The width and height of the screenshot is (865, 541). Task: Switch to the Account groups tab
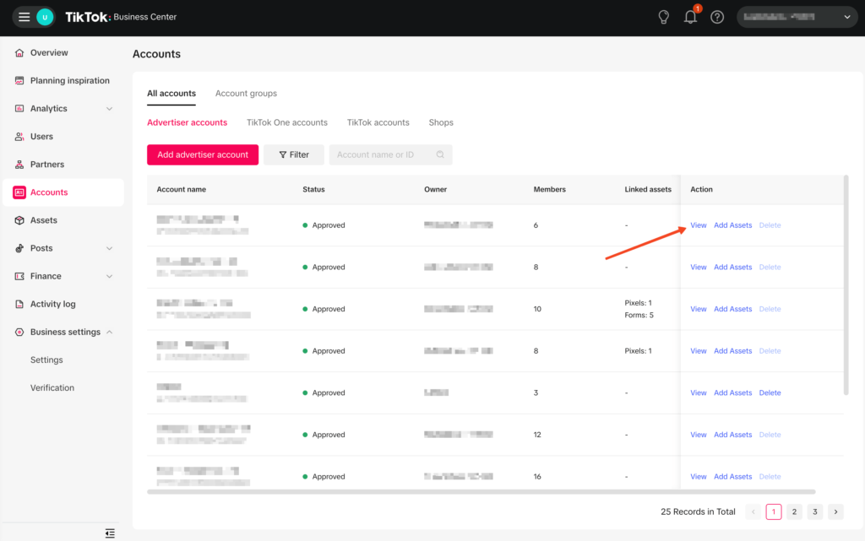(x=246, y=94)
